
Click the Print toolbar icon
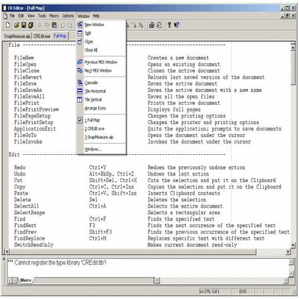[152, 25]
